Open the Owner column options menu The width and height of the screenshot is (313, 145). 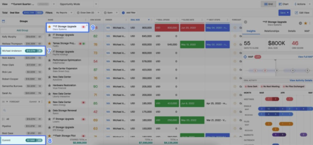point(126,20)
